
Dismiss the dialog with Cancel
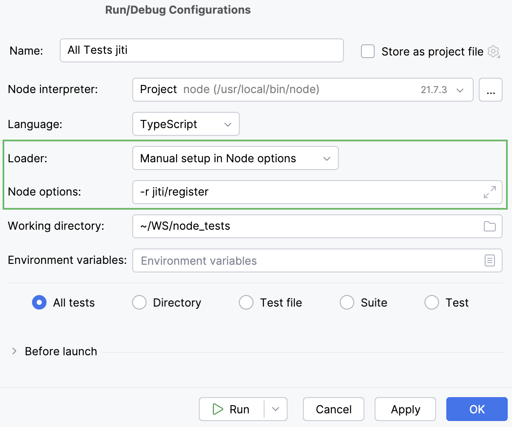[x=333, y=409]
